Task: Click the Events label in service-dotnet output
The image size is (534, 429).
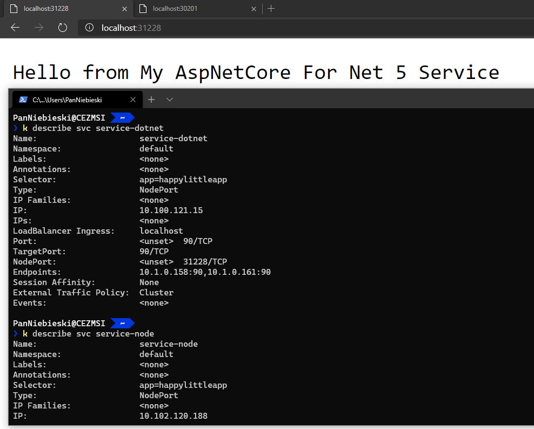Action: (30, 303)
